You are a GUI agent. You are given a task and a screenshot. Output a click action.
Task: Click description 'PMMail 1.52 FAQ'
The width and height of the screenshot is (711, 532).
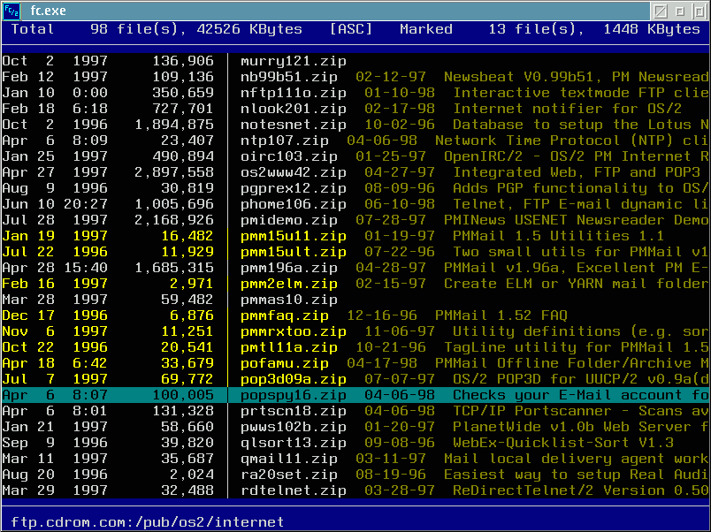coord(501,315)
